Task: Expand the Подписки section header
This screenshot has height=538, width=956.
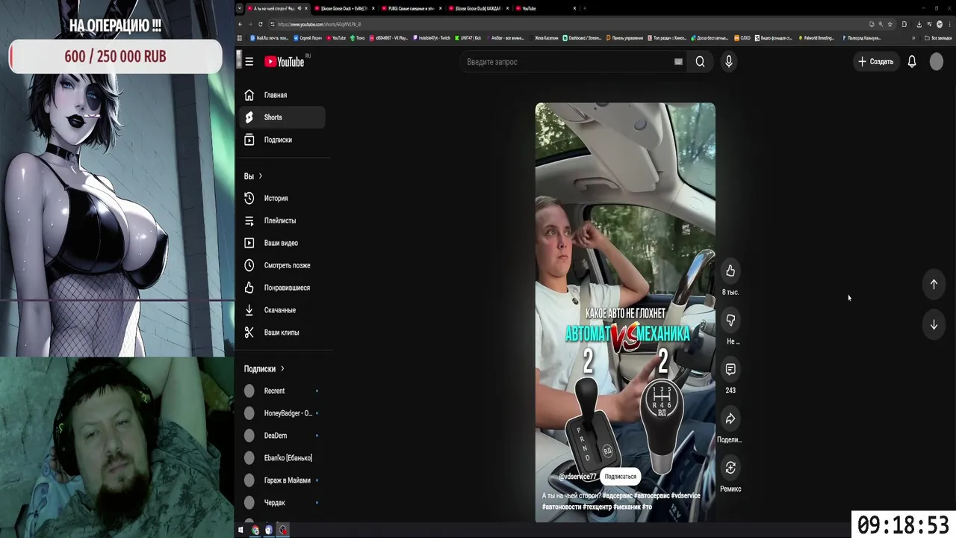Action: point(264,368)
